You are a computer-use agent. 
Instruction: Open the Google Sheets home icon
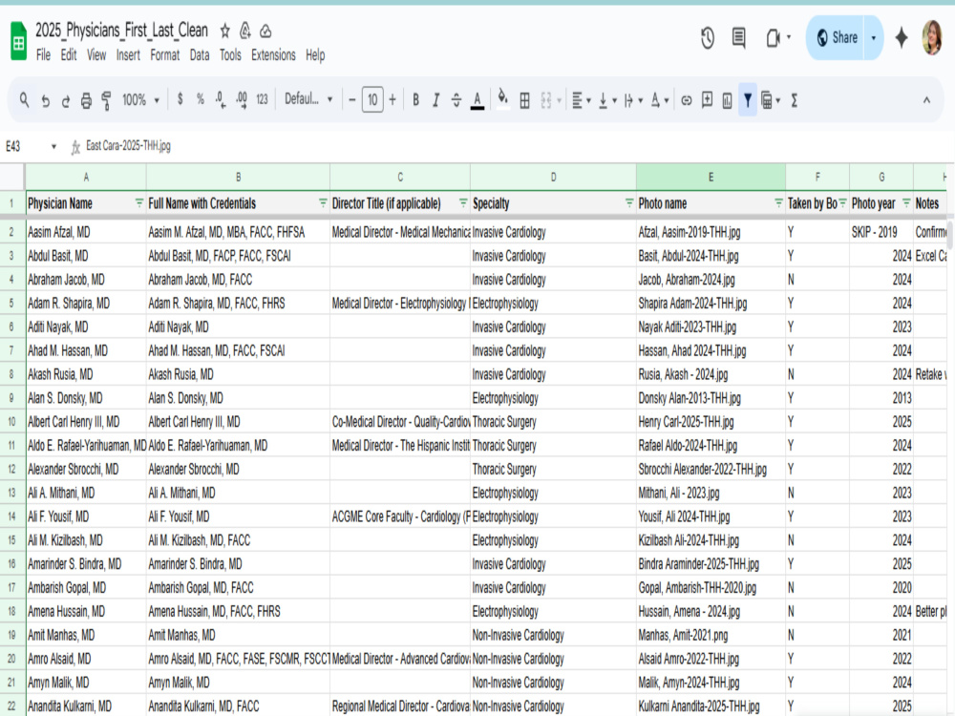19,41
